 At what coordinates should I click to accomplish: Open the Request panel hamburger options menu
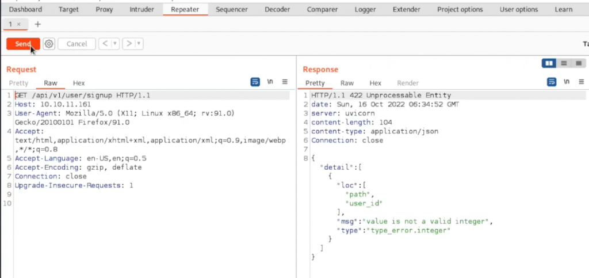[285, 82]
